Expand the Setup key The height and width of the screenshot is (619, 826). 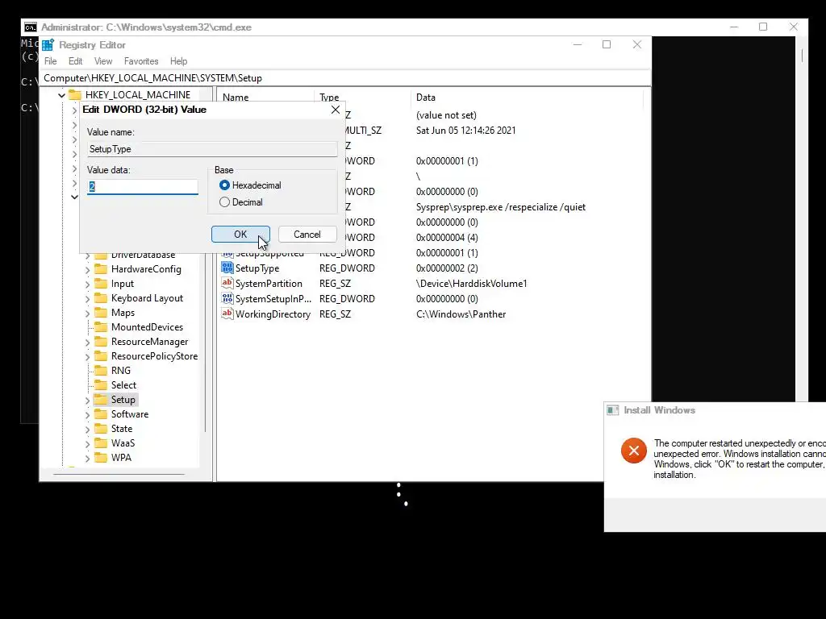pyautogui.click(x=87, y=400)
